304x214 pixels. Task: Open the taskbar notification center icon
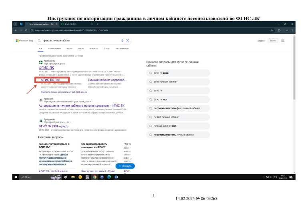pyautogui.click(x=291, y=177)
